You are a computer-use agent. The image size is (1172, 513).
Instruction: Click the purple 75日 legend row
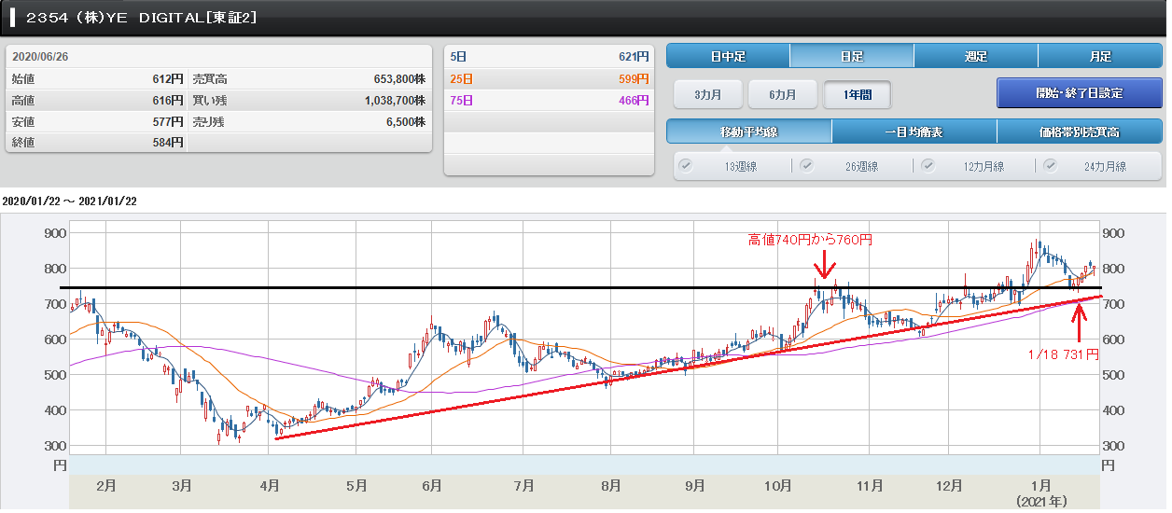coord(548,100)
